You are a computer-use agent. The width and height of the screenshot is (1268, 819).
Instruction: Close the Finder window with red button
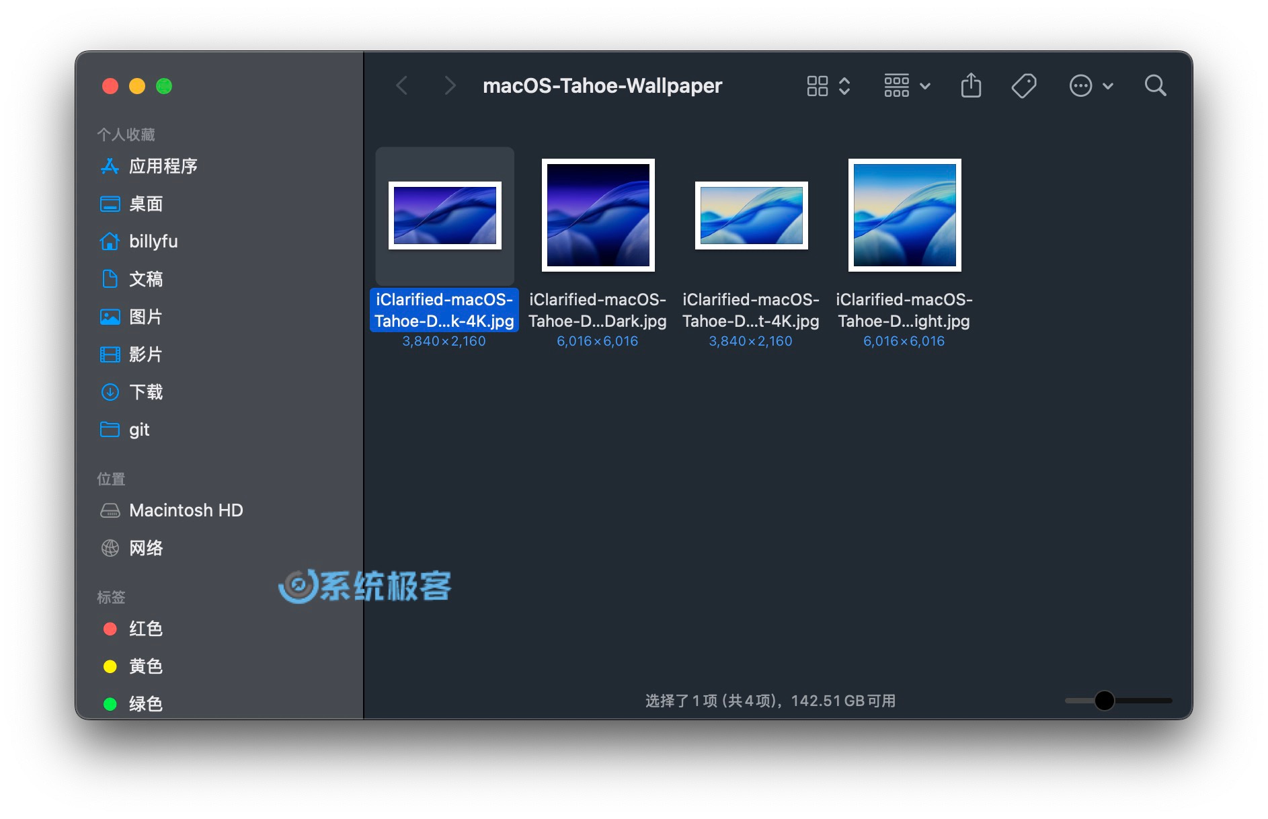coord(110,86)
